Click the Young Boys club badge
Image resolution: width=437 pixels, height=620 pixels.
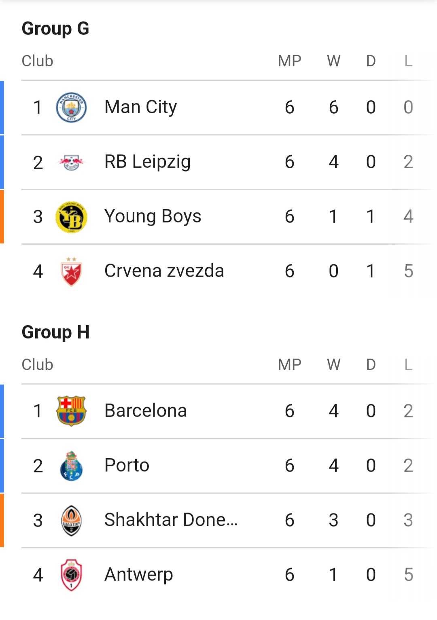(71, 217)
